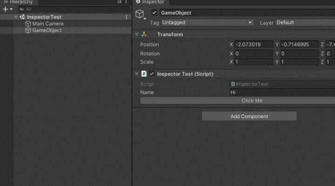Open InspectorTest scene kebab menu
335x186 pixels.
click(x=127, y=17)
